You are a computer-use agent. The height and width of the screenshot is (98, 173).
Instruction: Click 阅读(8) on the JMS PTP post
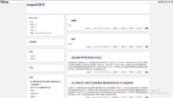pos(116,72)
